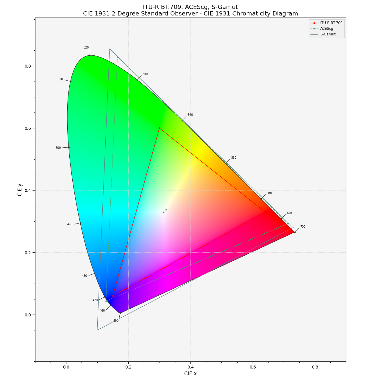The width and height of the screenshot is (381, 381).
Task: Click the green apex of the BT.709 triangle
Action: click(x=160, y=127)
